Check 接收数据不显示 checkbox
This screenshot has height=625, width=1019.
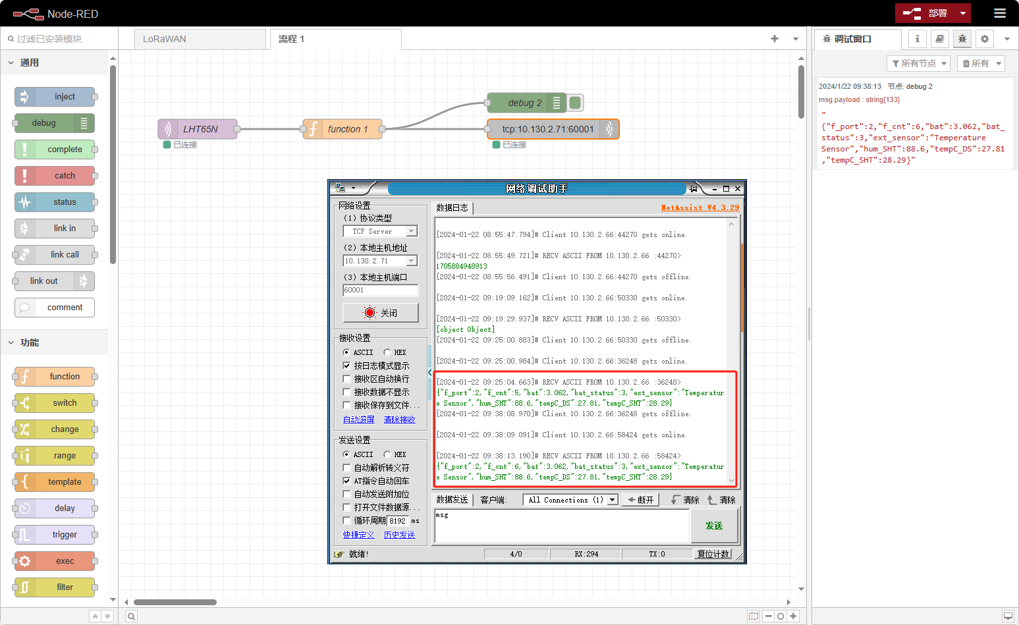point(346,392)
